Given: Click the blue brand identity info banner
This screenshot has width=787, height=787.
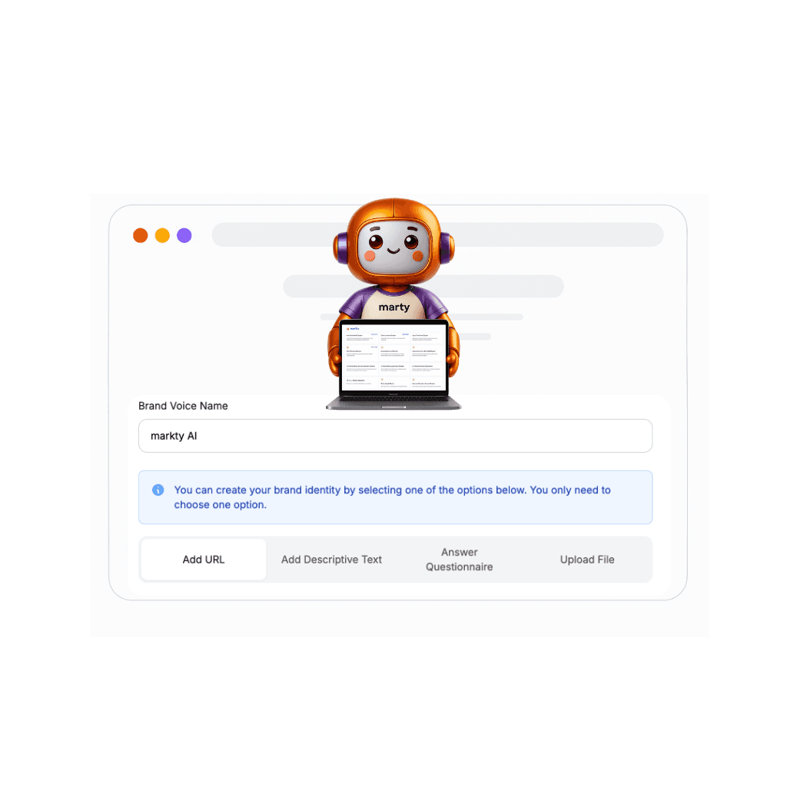Looking at the screenshot, I should (x=396, y=497).
